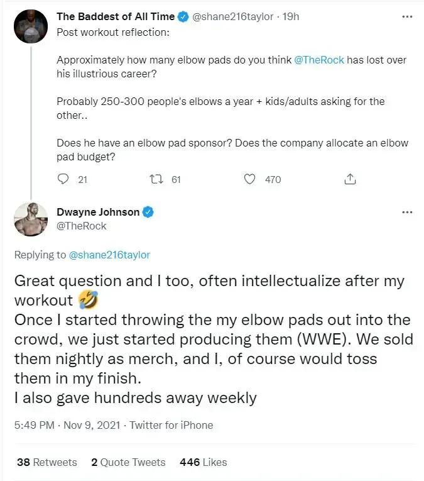This screenshot has width=424, height=481.
Task: View the 38 Retweets list
Action: click(47, 462)
